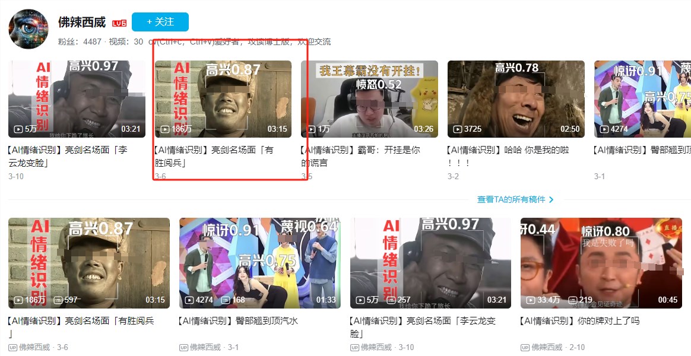Open 愤怒0.52 thumbnail with 03:26 duration

click(369, 99)
